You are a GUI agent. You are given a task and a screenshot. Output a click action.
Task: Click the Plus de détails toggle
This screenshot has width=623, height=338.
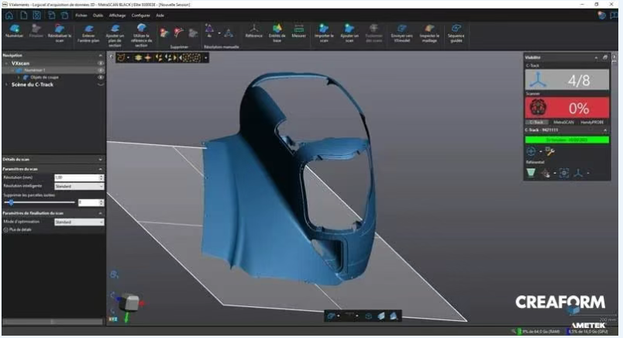tap(18, 229)
